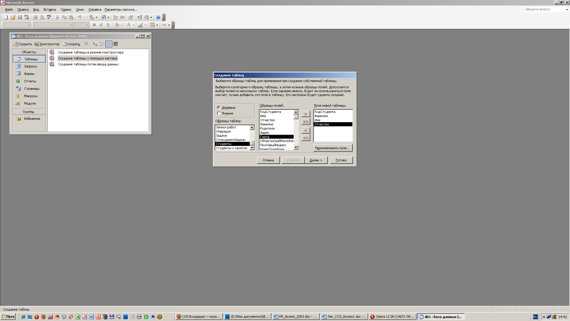Click the Save floppy disk icon
Viewport: 570px width, 321px height.
20,17
